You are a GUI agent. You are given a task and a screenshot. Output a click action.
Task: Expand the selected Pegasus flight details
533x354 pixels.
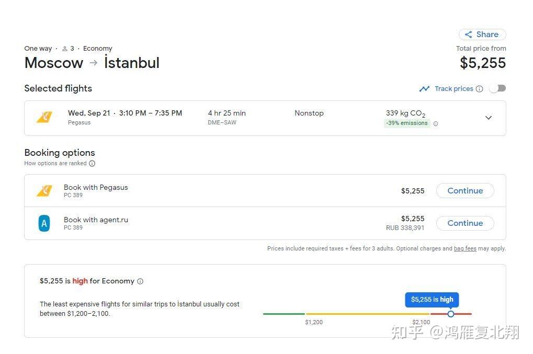488,118
